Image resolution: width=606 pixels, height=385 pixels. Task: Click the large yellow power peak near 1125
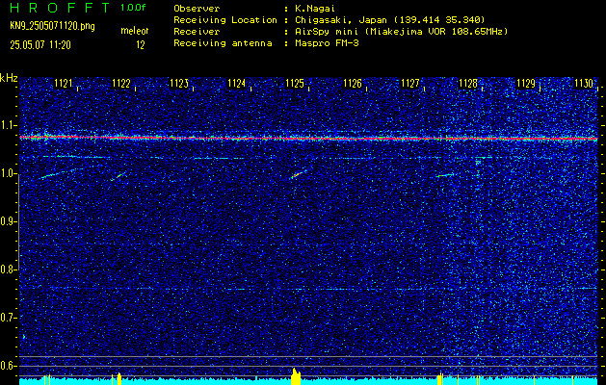coord(296,376)
